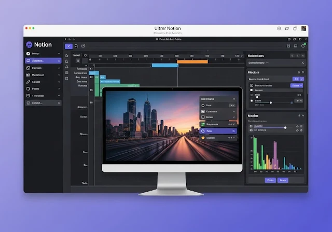Expand the first sidebar item with the round icon

pyautogui.click(x=59, y=54)
